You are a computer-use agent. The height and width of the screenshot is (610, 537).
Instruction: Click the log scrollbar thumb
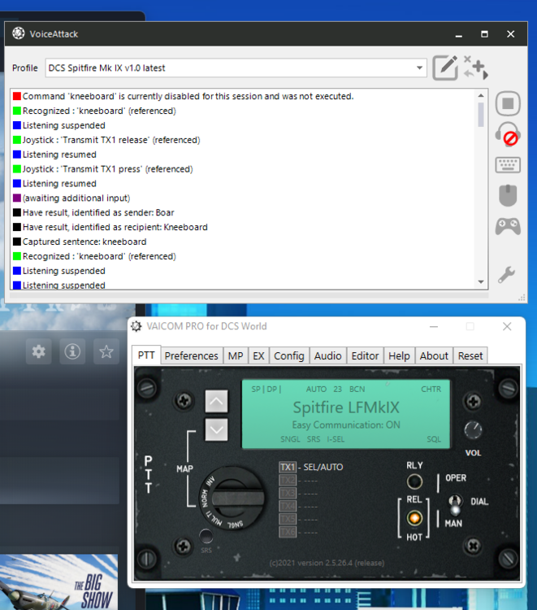point(481,115)
